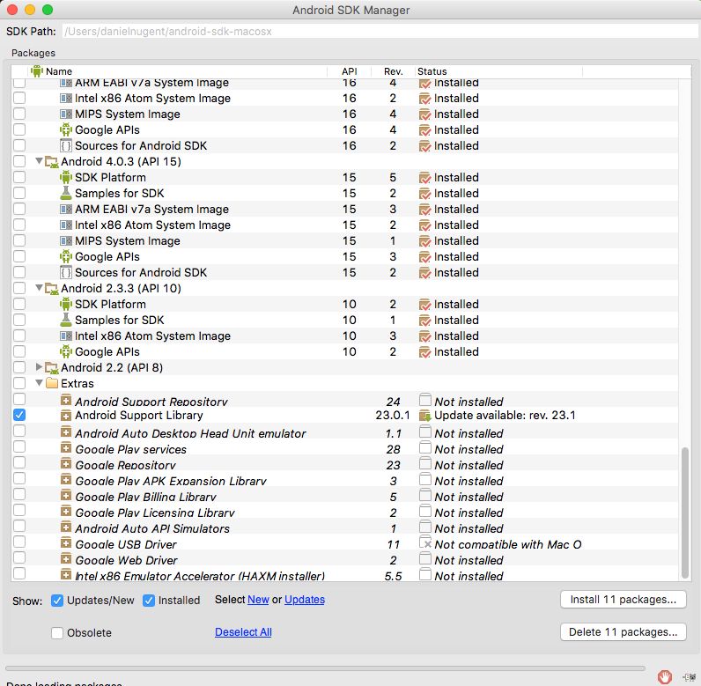This screenshot has width=701, height=686.
Task: Select Google Play Licensing Library row
Action: [x=344, y=512]
